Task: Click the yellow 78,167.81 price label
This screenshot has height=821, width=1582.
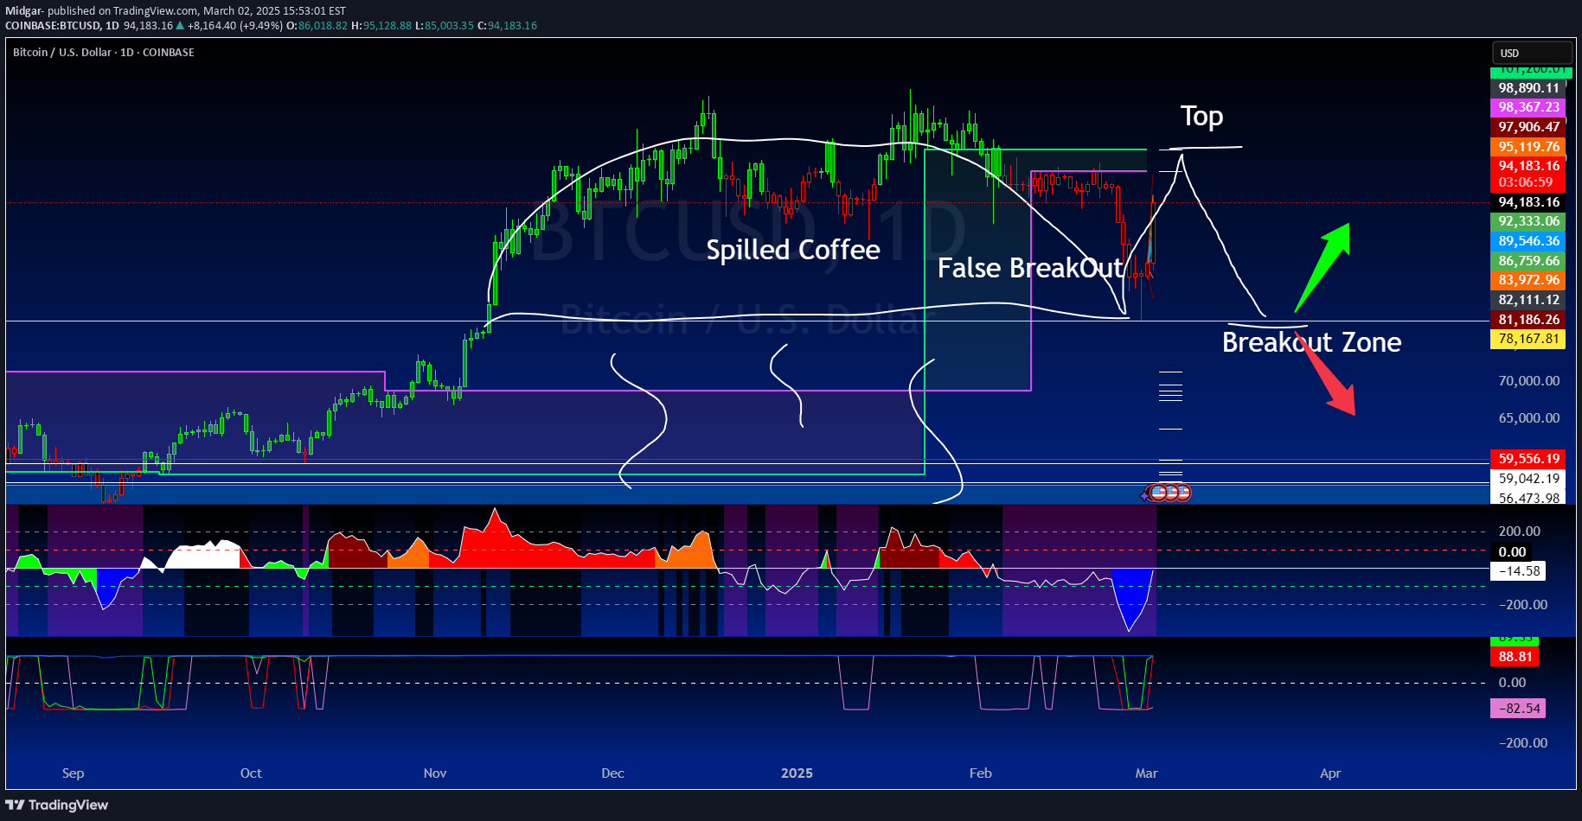Action: [x=1529, y=339]
